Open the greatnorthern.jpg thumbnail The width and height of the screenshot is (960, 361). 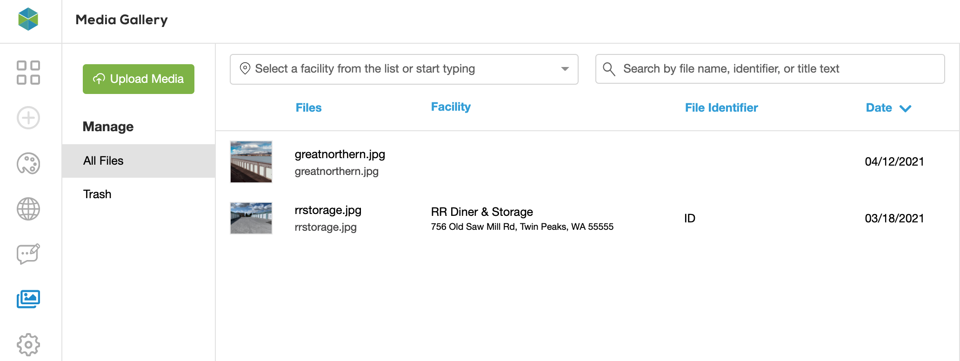point(251,162)
